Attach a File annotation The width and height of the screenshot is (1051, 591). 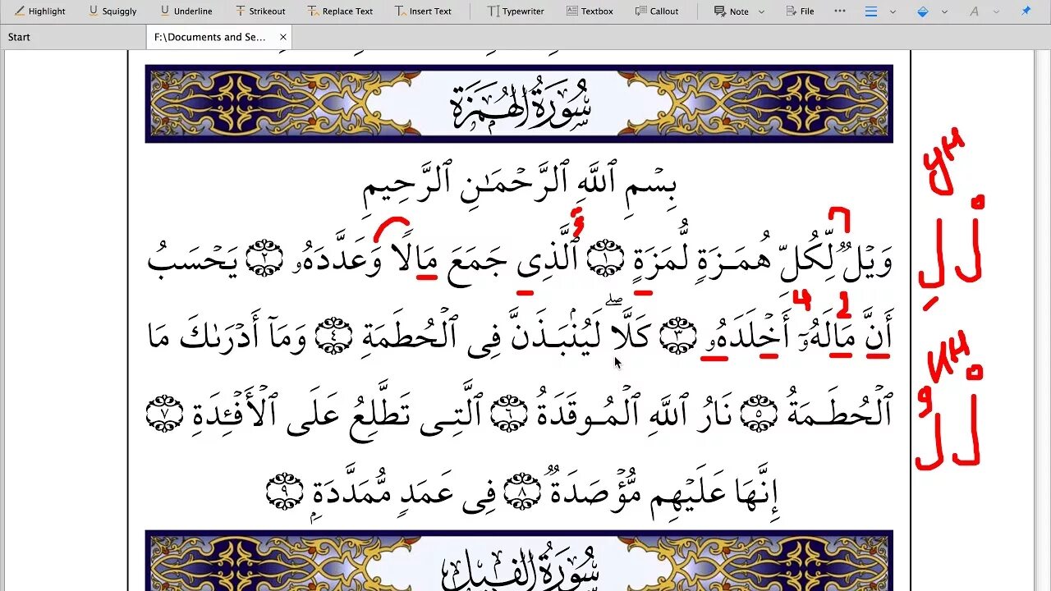(x=800, y=11)
